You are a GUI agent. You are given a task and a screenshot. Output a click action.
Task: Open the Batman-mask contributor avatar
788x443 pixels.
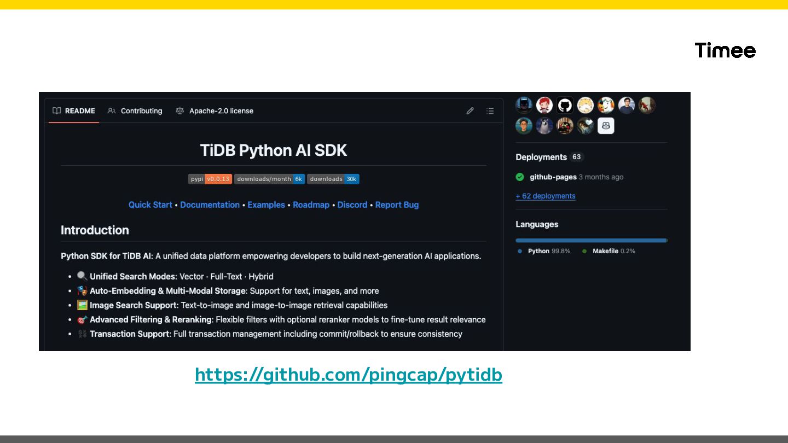(524, 105)
